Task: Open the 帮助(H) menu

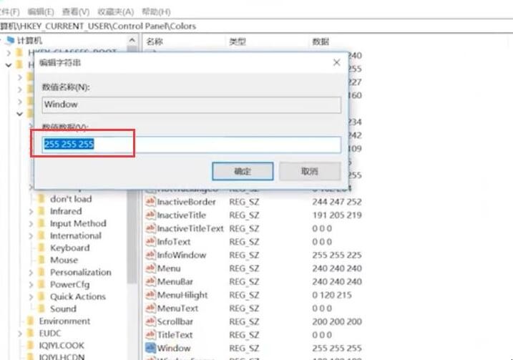Action: pyautogui.click(x=156, y=11)
